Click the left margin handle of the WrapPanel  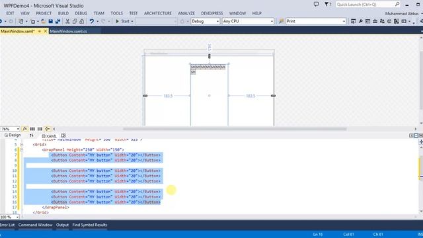pyautogui.click(x=145, y=96)
